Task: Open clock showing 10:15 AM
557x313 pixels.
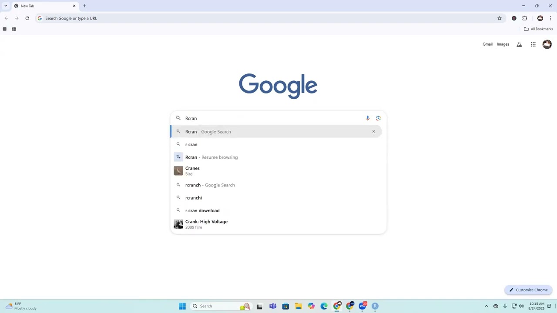Action: coord(537,306)
